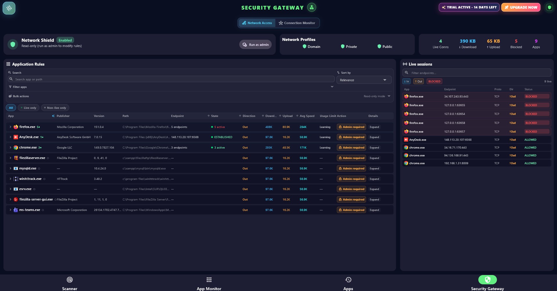Focus the Filter endpoints input field
Image resolution: width=557 pixels, height=291 pixels.
(x=477, y=73)
